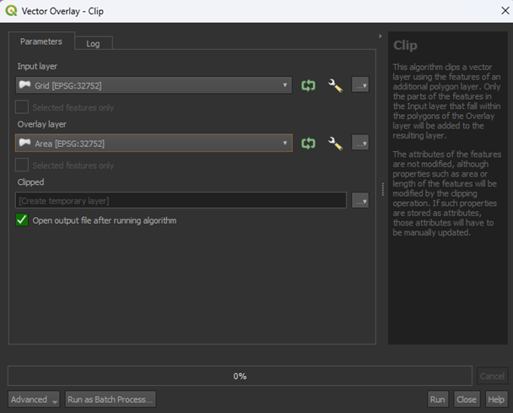Enable Selected features only under Input layer
Screen dimensions: 513x413
pos(22,108)
